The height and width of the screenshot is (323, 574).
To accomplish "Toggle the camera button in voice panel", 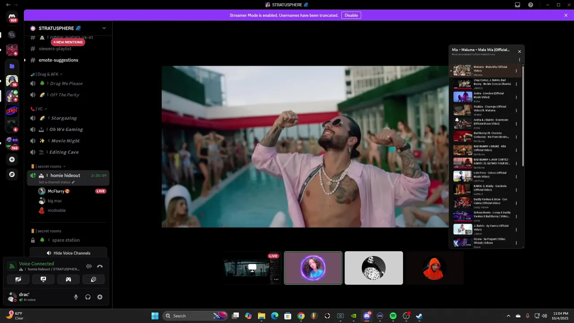I will coord(18,279).
